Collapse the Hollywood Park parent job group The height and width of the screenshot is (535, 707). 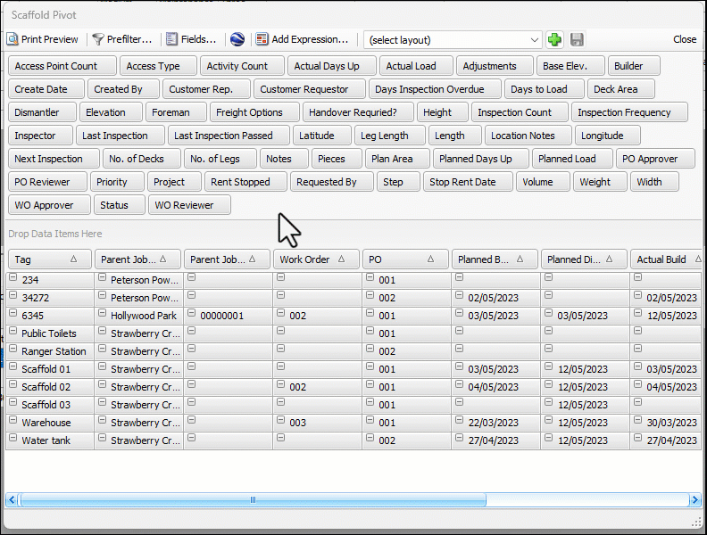coord(103,314)
